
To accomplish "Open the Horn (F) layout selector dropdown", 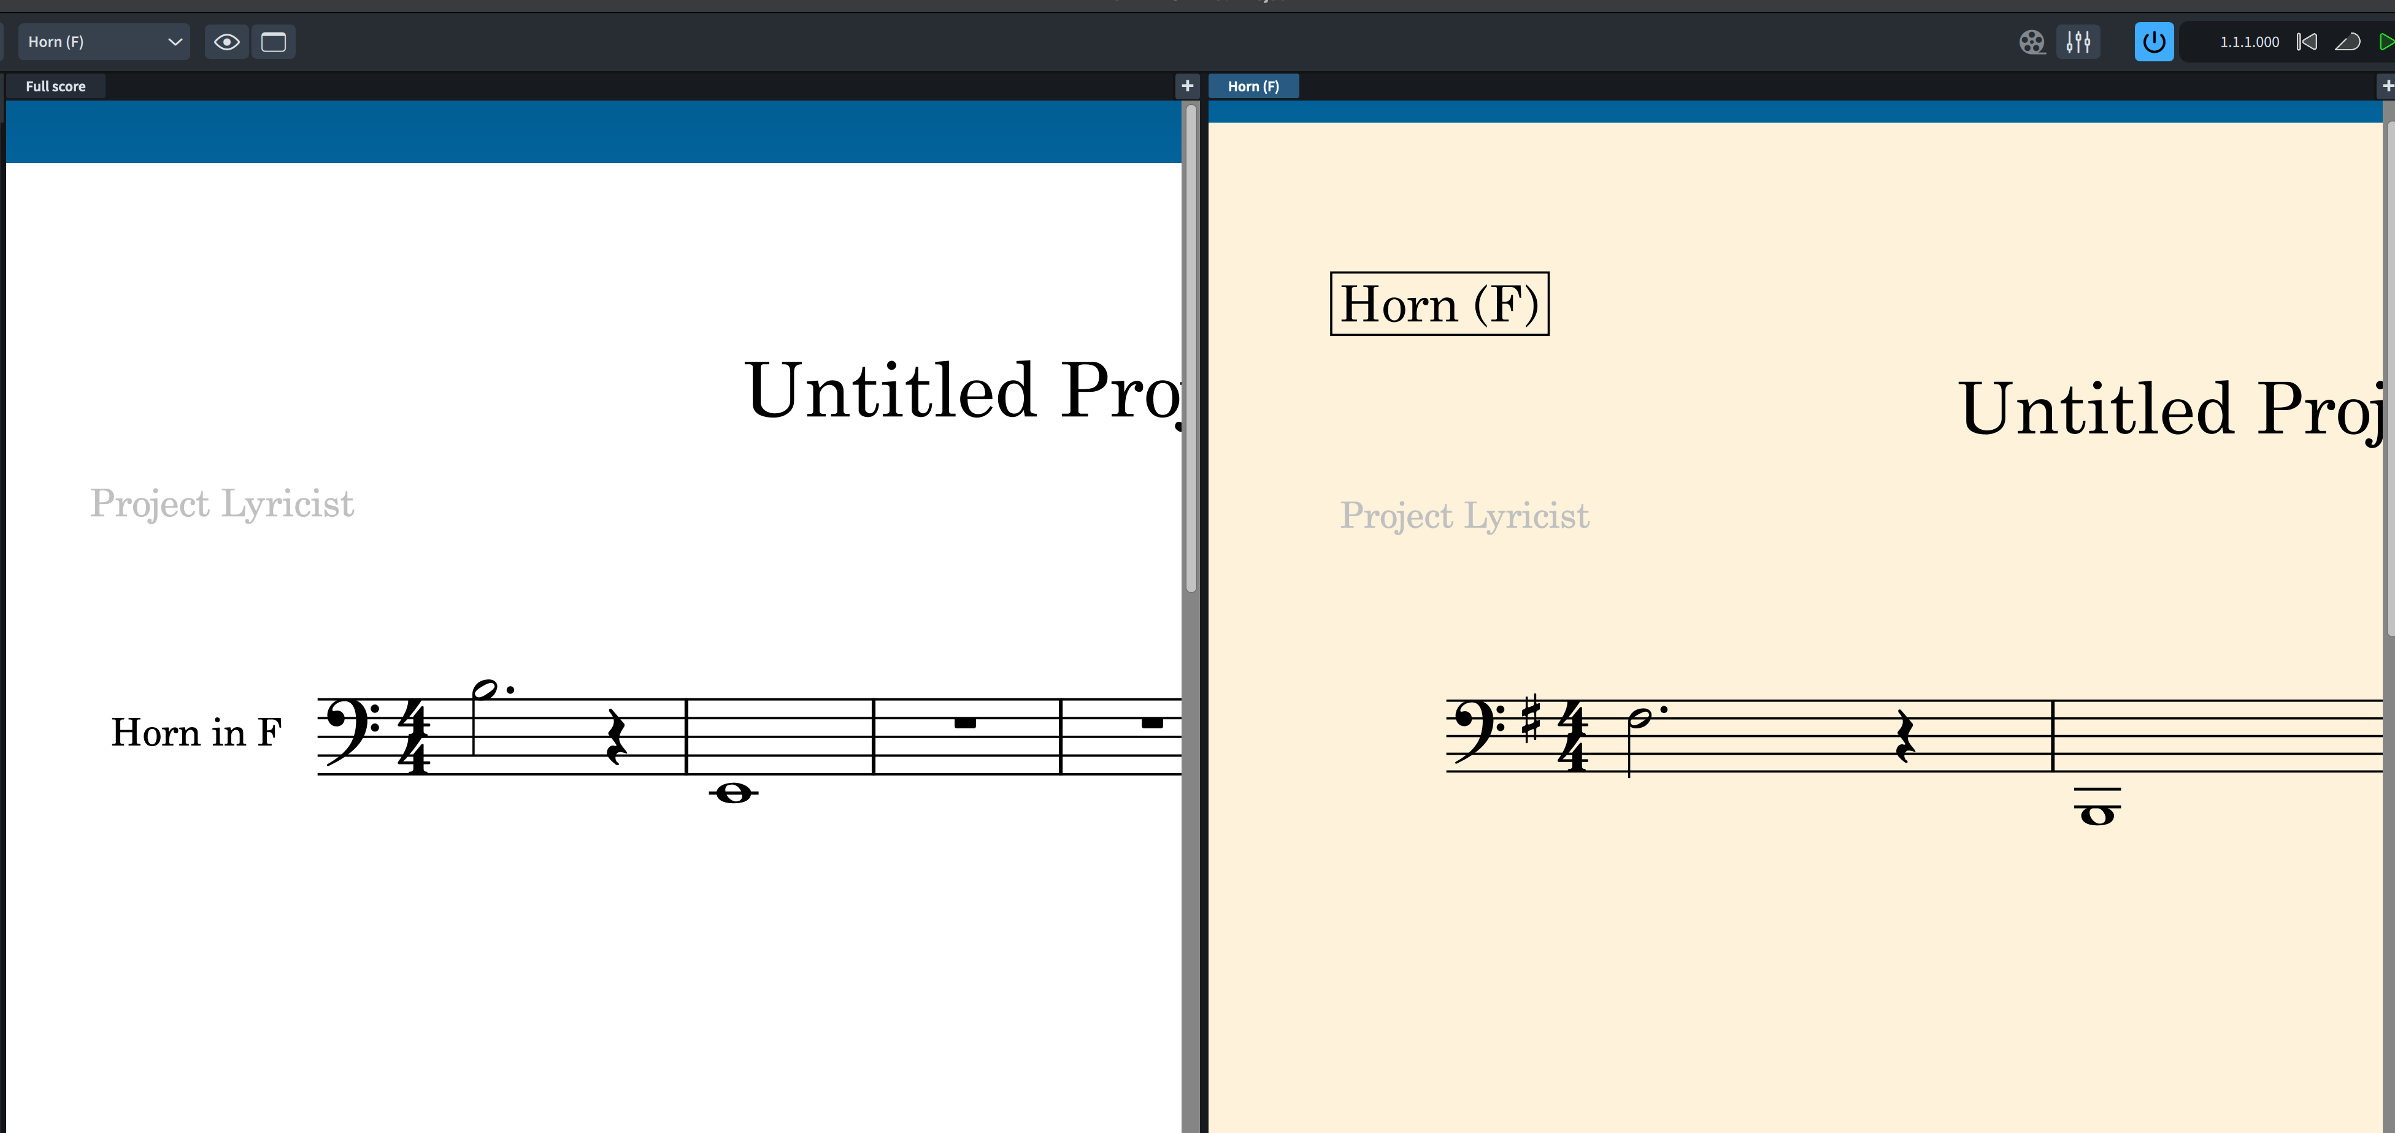I will click(102, 42).
